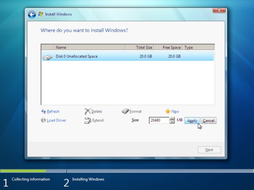Click the Delete X icon

pos(87,112)
